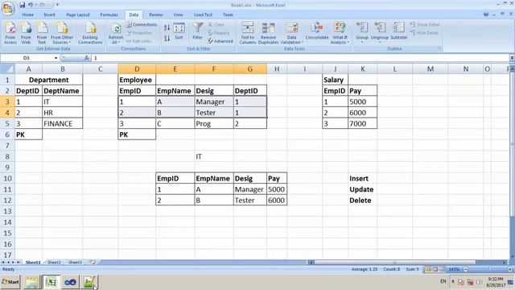Zoom out with minus button
Screen dimensions: 515x290
click(x=466, y=269)
